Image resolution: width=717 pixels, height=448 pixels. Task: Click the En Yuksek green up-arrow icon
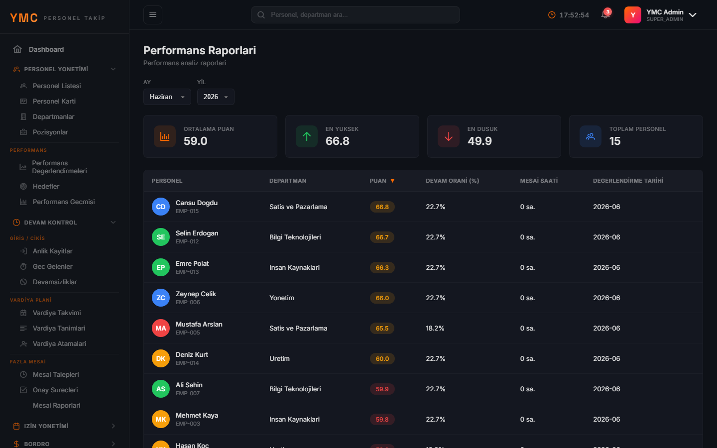[307, 136]
